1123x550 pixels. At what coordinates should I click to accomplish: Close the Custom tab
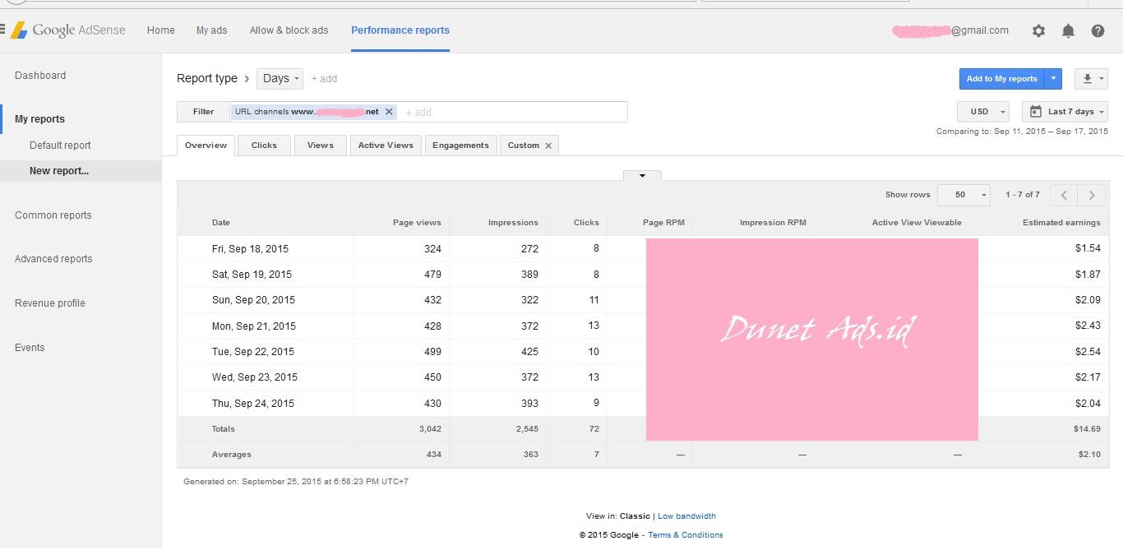(548, 146)
